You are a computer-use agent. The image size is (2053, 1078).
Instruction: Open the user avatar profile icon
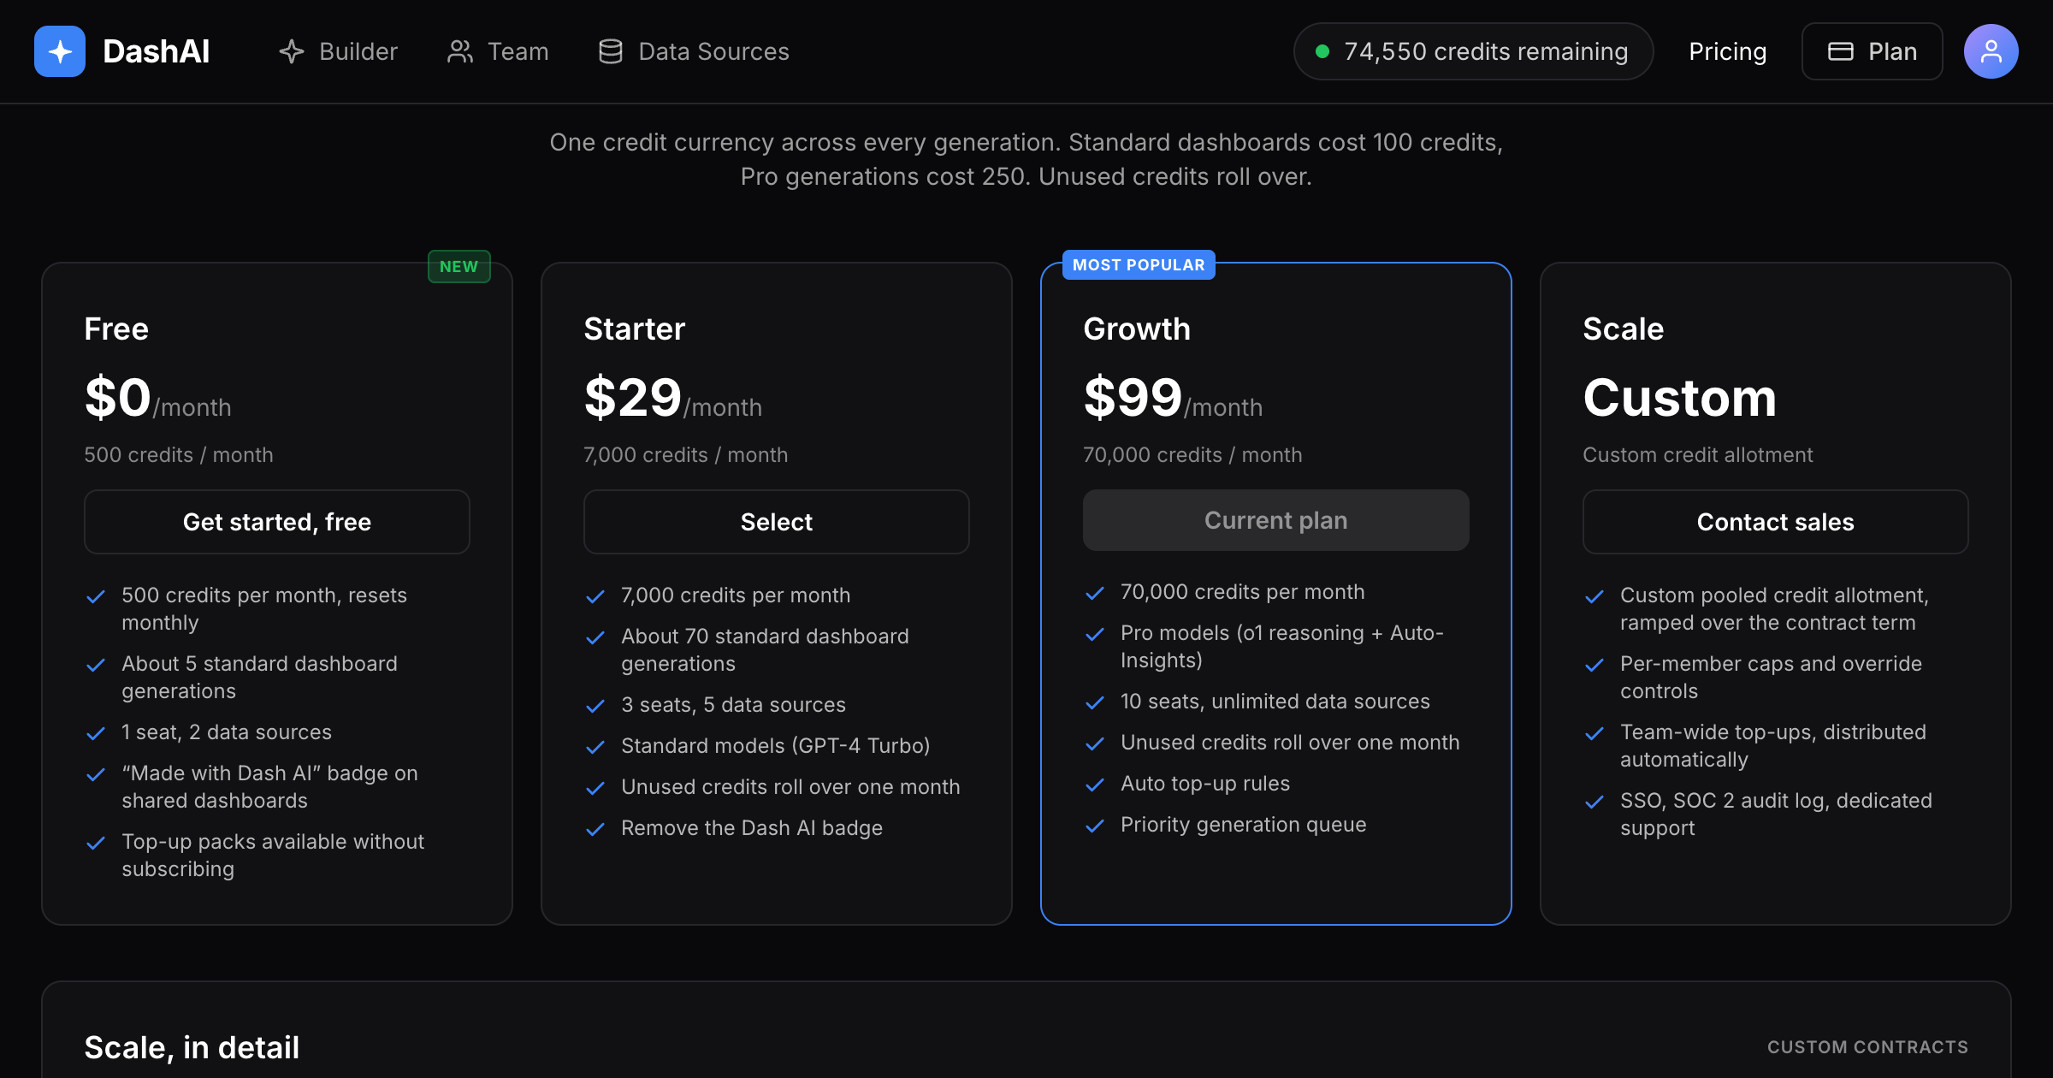pos(1991,51)
